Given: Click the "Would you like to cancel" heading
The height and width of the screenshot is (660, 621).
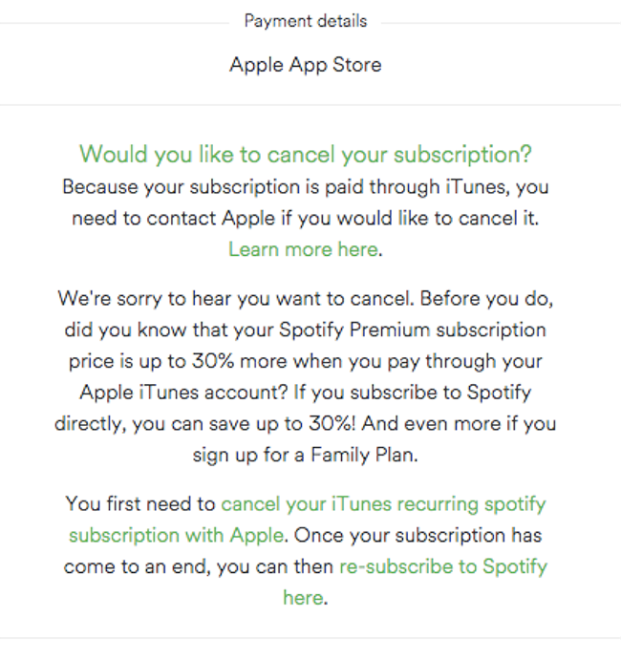Looking at the screenshot, I should (x=305, y=154).
